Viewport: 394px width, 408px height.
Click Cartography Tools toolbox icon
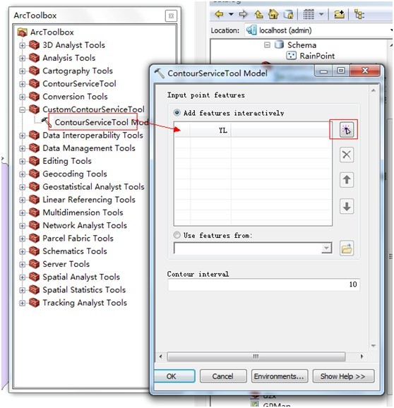click(x=34, y=71)
